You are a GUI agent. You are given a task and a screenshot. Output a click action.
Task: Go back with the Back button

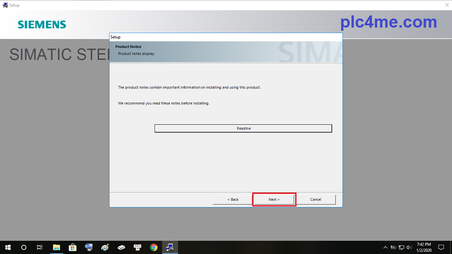pyautogui.click(x=232, y=199)
